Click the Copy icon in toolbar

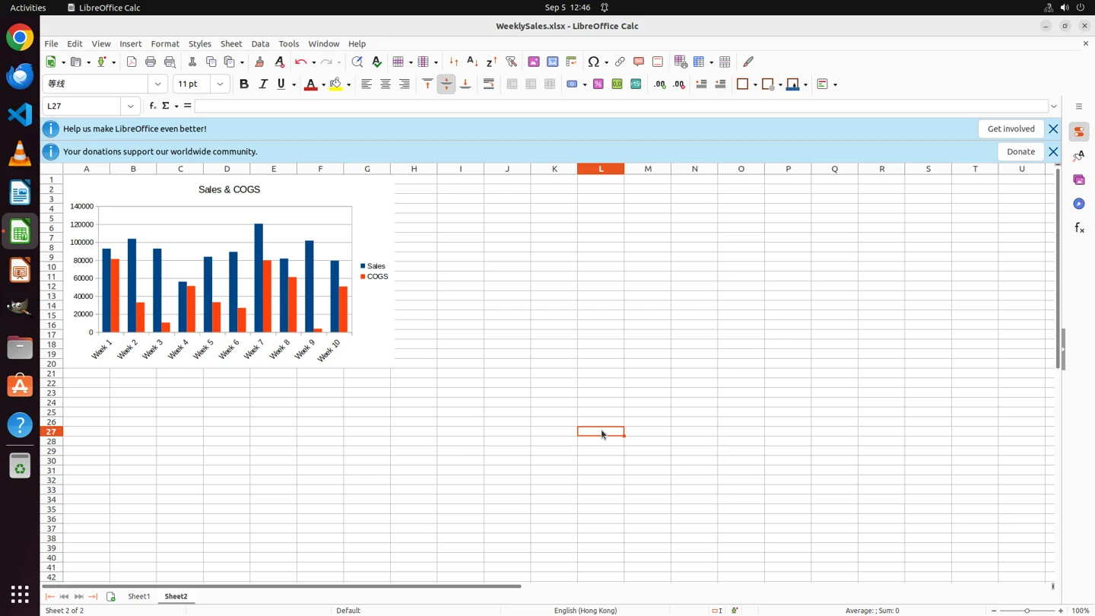[211, 62]
